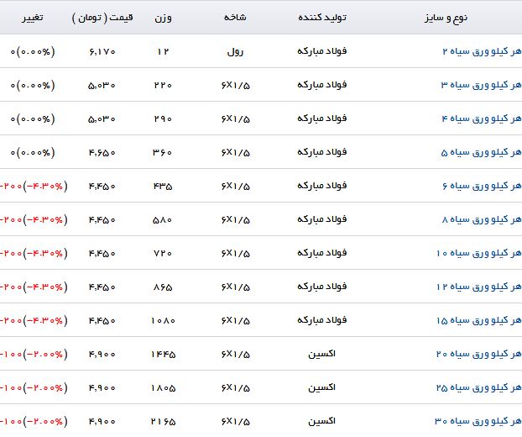Select the weight '۳۶۰' cell

tap(163, 153)
